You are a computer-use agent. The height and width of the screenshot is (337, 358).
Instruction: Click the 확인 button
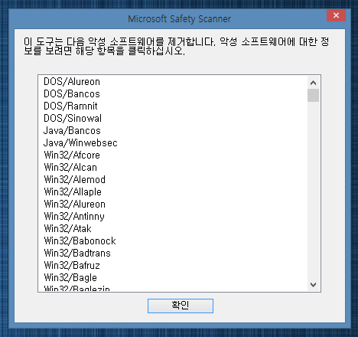[181, 306]
